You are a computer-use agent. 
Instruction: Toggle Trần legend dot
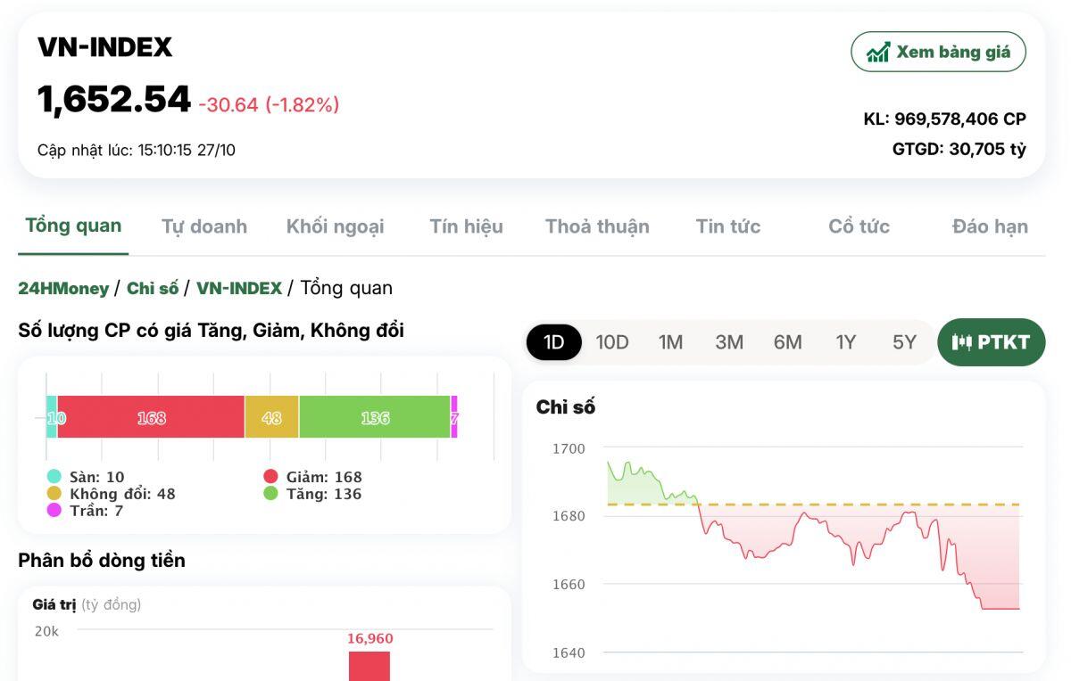pyautogui.click(x=54, y=511)
